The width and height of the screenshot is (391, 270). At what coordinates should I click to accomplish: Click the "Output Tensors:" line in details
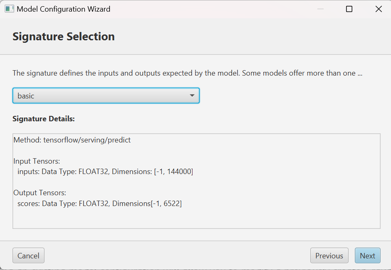(x=40, y=193)
